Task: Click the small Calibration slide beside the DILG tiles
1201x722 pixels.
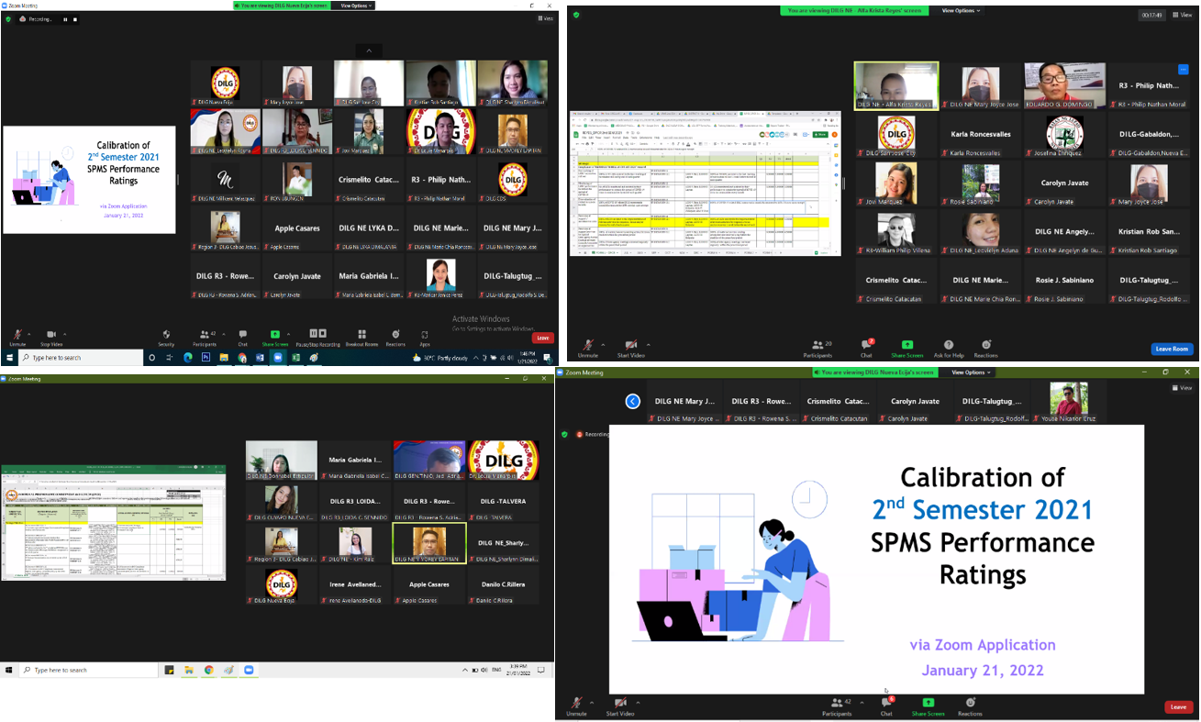Action: (89, 179)
